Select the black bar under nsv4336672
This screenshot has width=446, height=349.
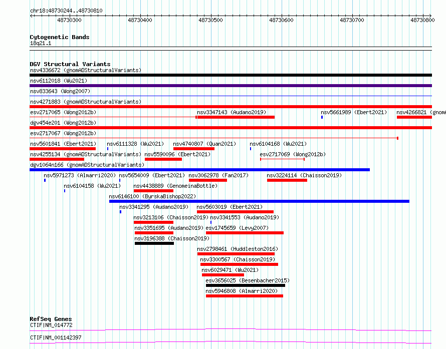[x=231, y=75]
